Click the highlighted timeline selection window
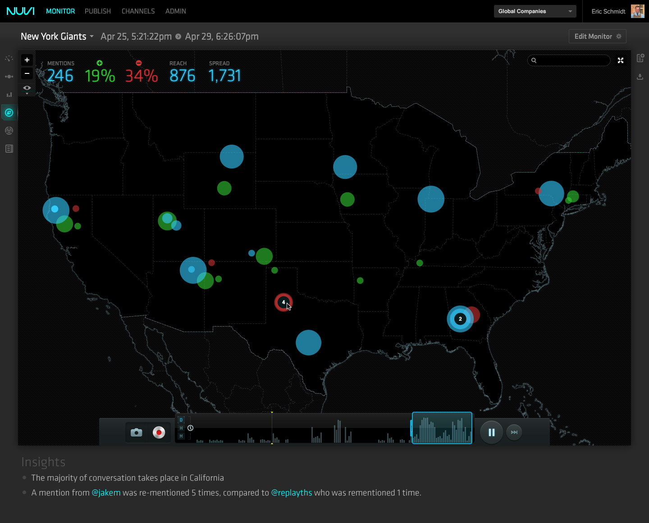 click(x=442, y=428)
